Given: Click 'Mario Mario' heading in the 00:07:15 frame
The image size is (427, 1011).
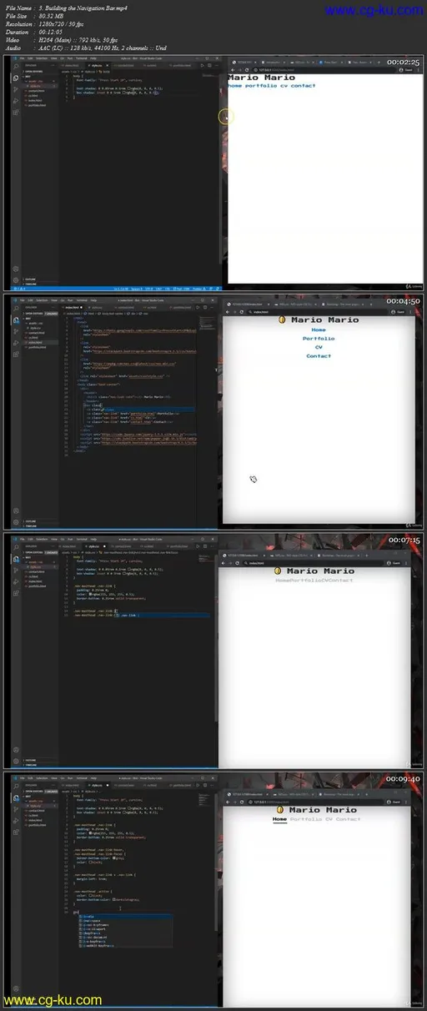Looking at the screenshot, I should tap(320, 571).
